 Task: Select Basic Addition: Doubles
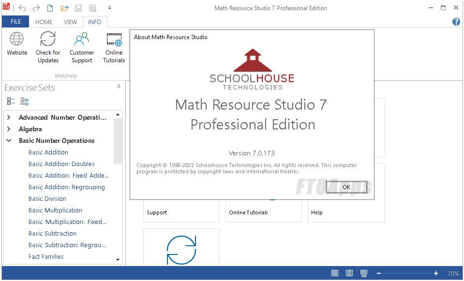point(61,164)
